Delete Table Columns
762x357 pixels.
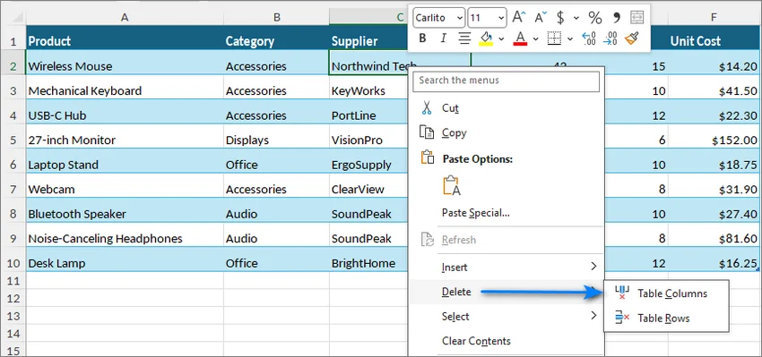click(x=666, y=293)
